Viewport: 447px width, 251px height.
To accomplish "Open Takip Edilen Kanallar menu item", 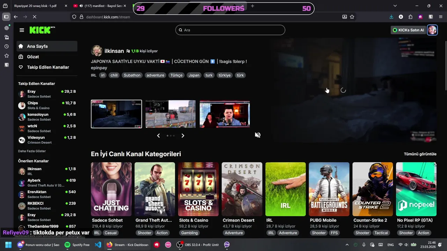I will point(47,67).
